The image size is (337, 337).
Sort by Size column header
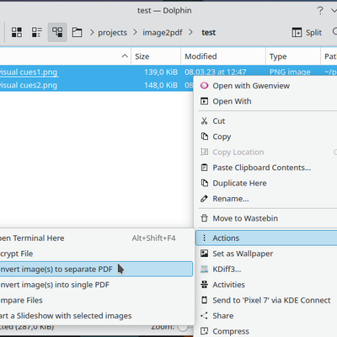click(156, 56)
